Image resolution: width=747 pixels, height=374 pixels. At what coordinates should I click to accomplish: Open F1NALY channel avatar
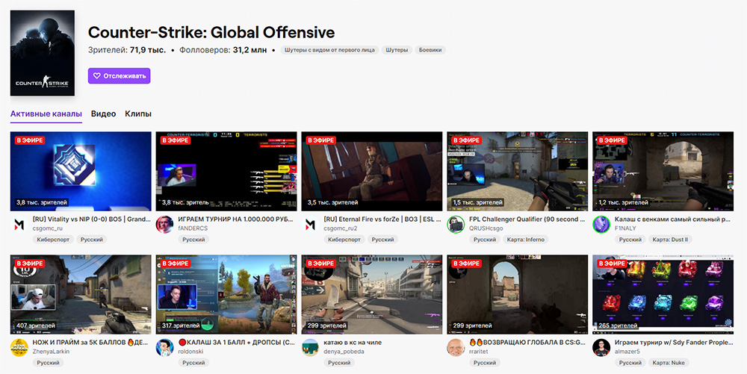[x=601, y=224]
